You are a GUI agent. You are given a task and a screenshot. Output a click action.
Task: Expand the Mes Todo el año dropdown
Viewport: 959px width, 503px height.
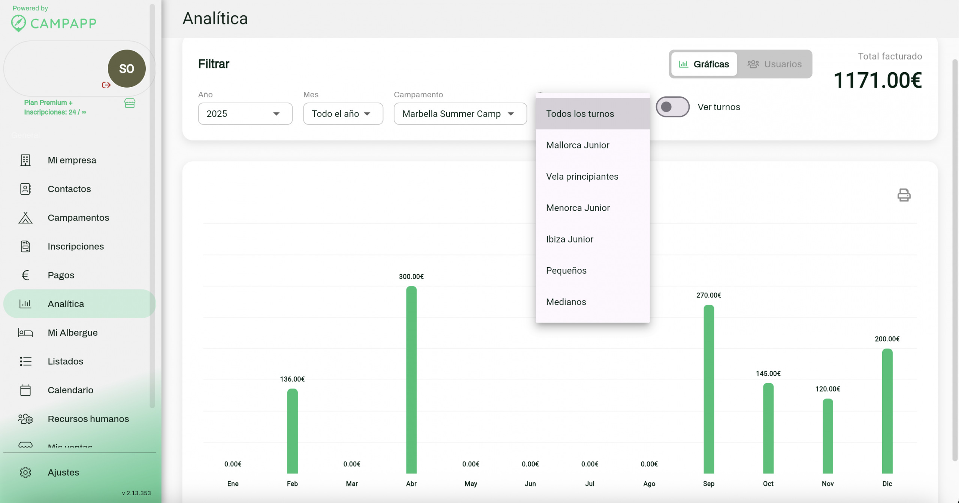(343, 114)
